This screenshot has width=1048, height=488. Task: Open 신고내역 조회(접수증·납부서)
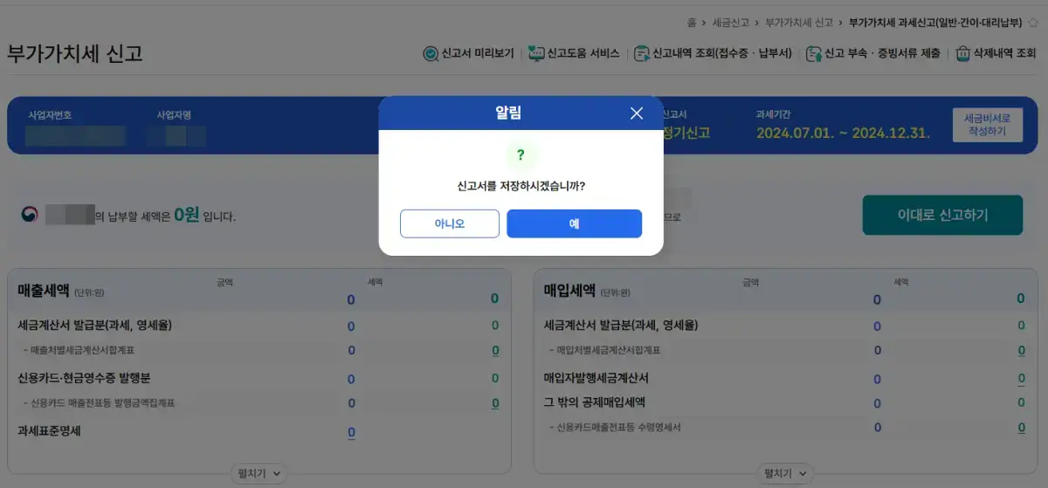[714, 53]
